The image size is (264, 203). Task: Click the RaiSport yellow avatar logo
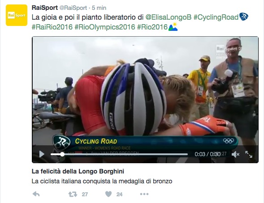point(17,15)
